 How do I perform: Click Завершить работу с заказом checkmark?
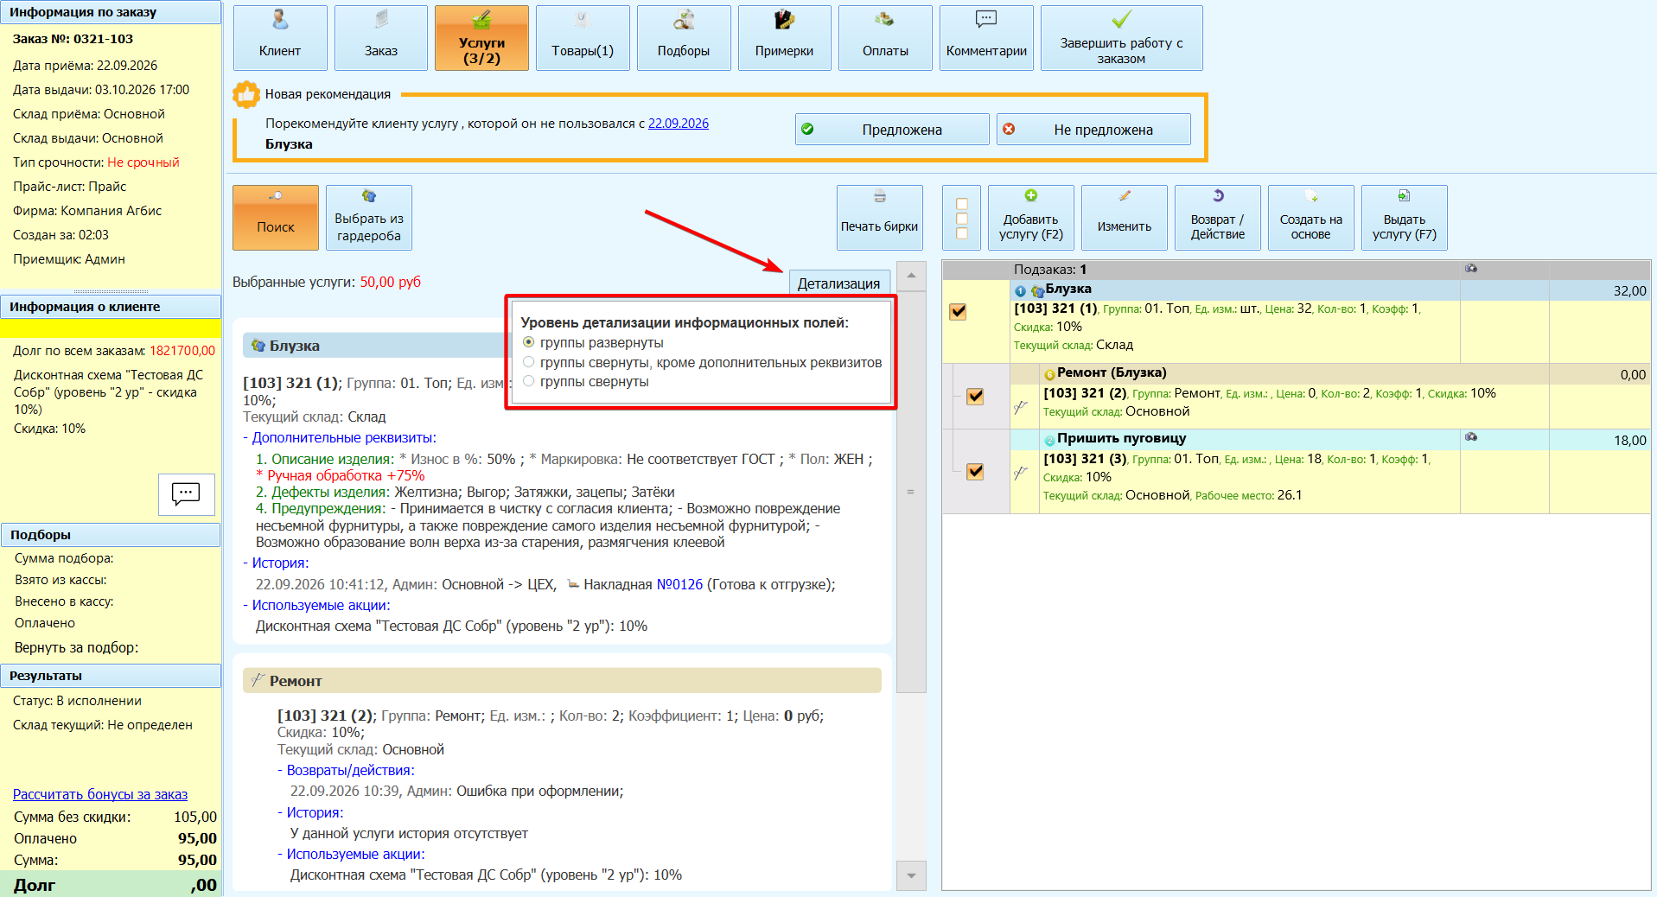pos(1121,38)
